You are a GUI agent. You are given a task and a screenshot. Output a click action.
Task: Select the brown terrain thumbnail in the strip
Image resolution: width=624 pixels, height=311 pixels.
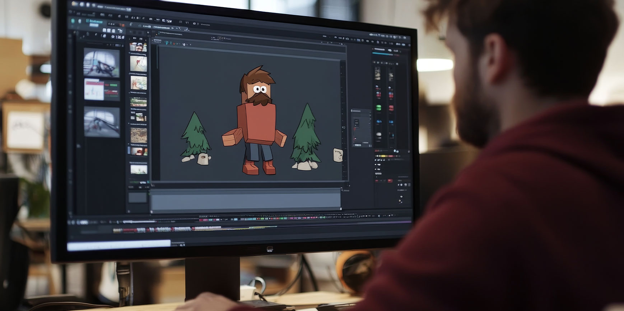click(x=139, y=135)
